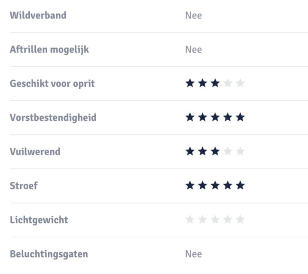The height and width of the screenshot is (274, 308).
Task: Click the third star in Vorstbestendigheid row
Action: 215,118
